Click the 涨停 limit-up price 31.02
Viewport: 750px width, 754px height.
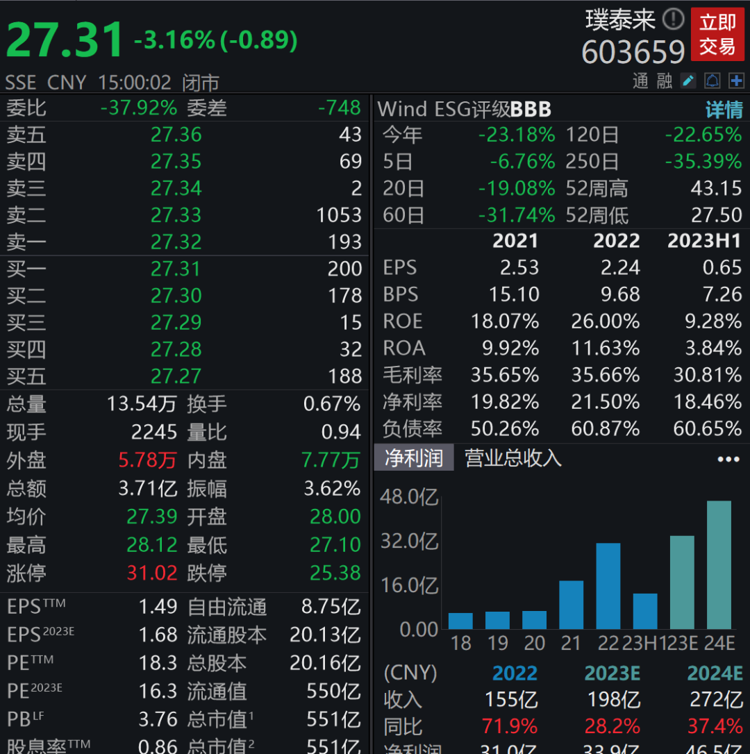coord(151,573)
